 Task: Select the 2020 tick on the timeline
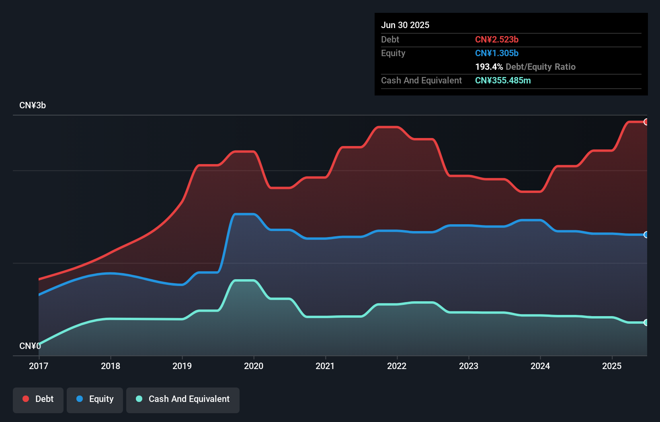click(x=254, y=366)
